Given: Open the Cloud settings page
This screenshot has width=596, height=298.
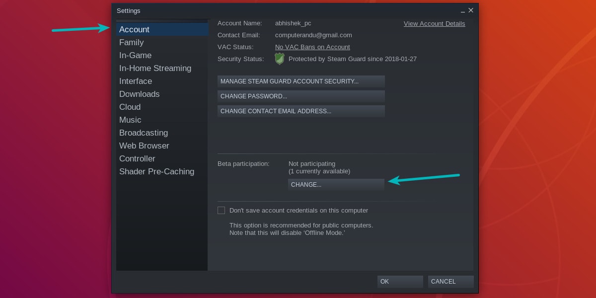Looking at the screenshot, I should [x=130, y=107].
